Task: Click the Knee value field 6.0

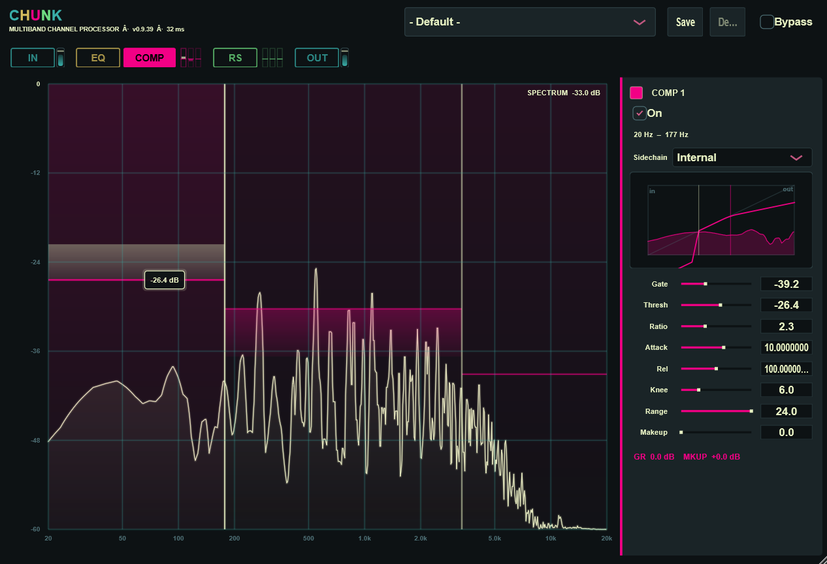Action: tap(786, 390)
